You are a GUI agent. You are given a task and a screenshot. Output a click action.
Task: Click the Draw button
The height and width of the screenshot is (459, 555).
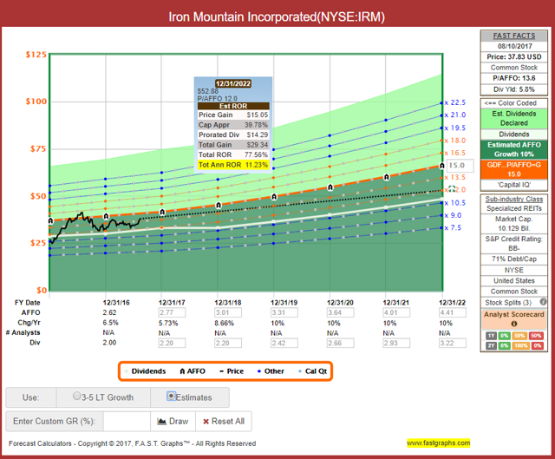[173, 422]
